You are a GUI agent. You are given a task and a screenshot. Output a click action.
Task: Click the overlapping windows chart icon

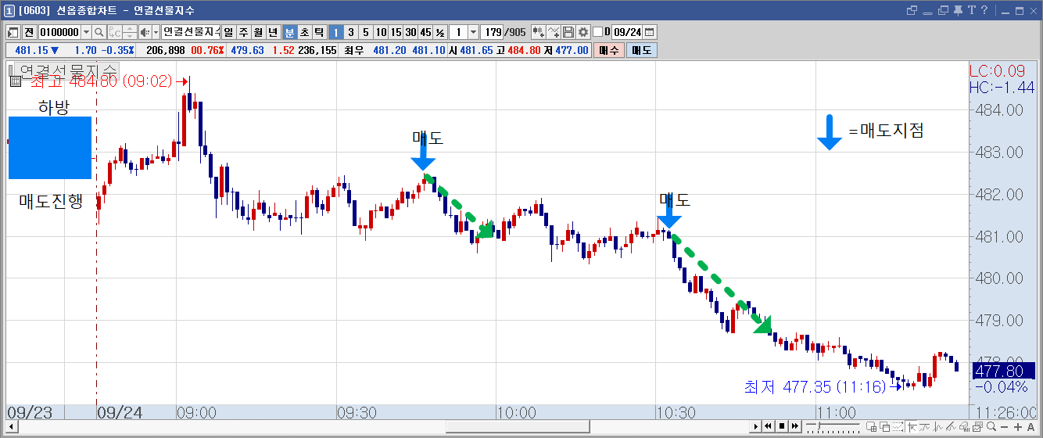tap(885, 426)
